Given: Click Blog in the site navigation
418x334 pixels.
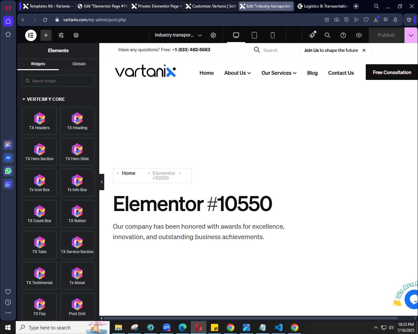Looking at the screenshot, I should (312, 73).
